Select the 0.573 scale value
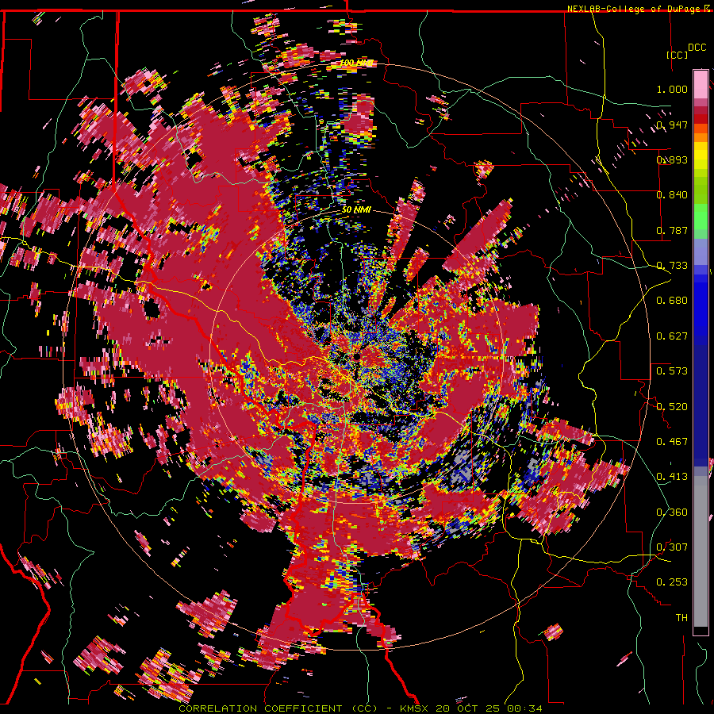714x714 pixels. pos(672,371)
